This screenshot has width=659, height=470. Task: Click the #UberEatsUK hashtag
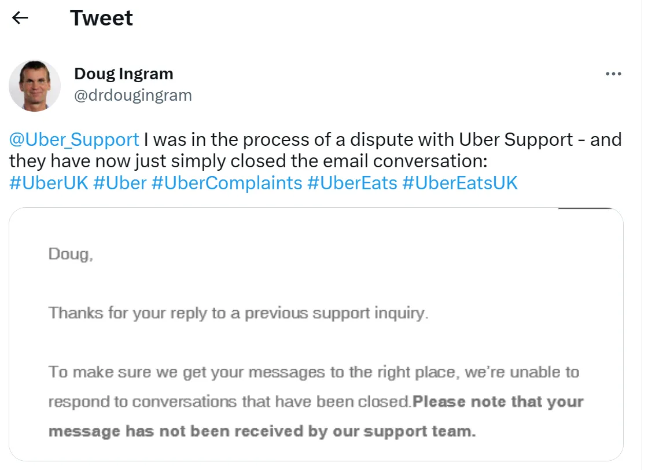pos(460,183)
